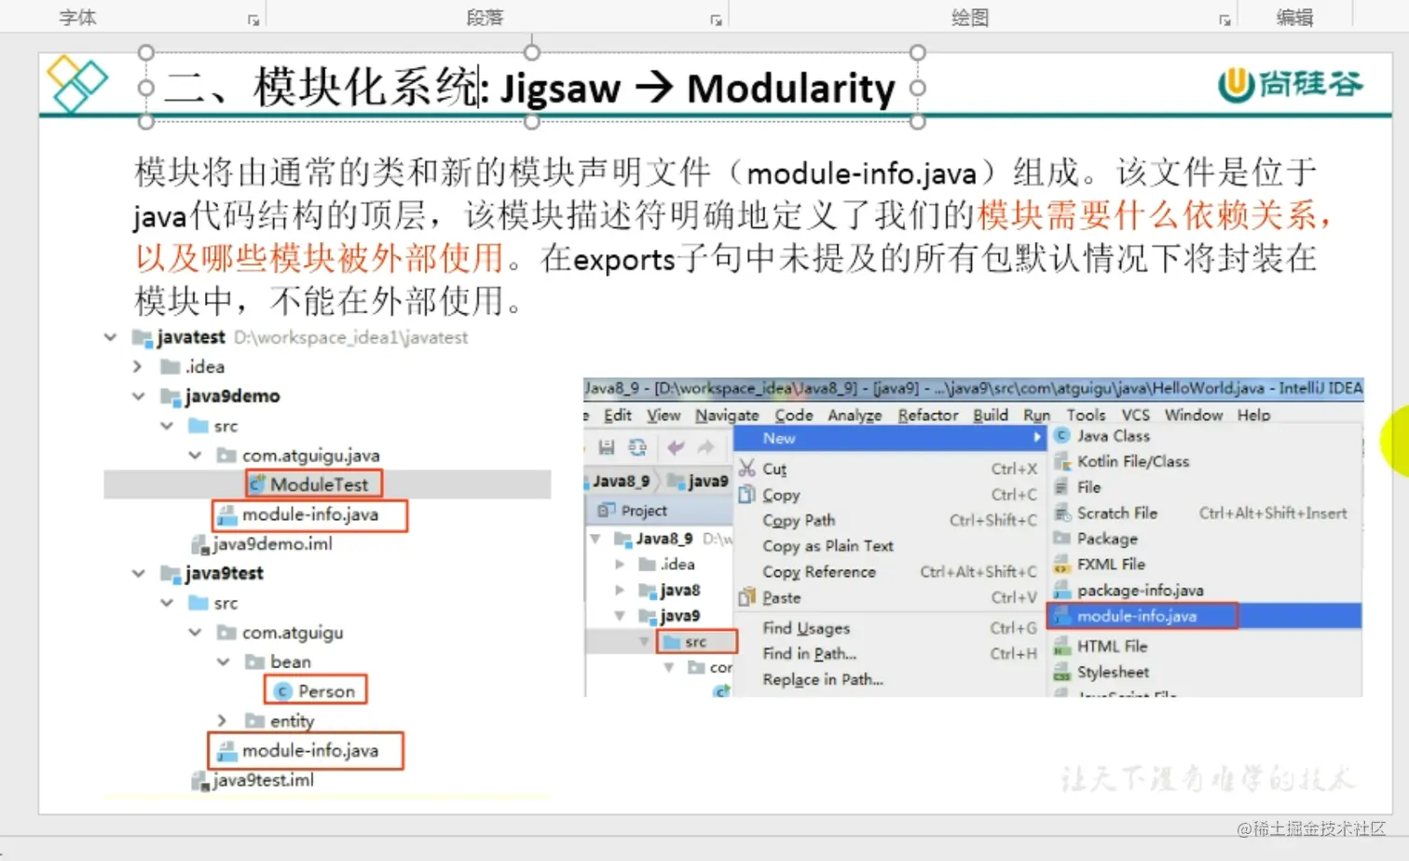Click the Synchronize icon in IntelliJ toolbar
The image size is (1409, 861).
pos(637,447)
